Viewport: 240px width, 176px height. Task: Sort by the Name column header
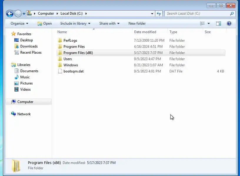click(x=94, y=32)
